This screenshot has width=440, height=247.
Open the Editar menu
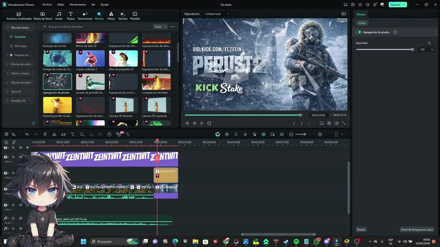tap(61, 4)
